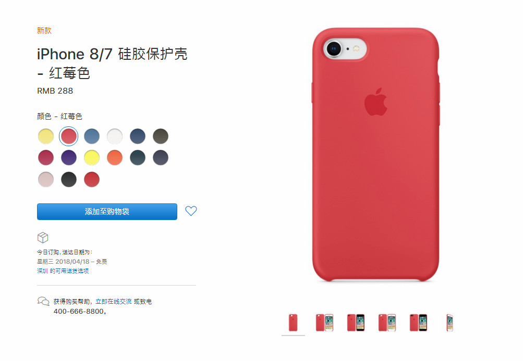Open 立即在线交流 online chat link
Image resolution: width=523 pixels, height=361 pixels.
pos(113,302)
